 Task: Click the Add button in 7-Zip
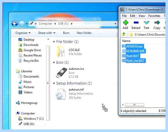coord(125,25)
